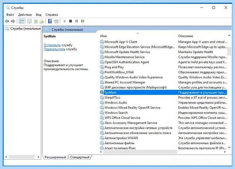Click the vertical scrollbar up arrow

(x=229, y=36)
